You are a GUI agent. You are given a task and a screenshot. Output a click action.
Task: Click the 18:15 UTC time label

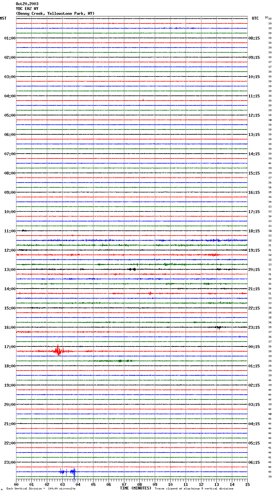click(x=254, y=231)
